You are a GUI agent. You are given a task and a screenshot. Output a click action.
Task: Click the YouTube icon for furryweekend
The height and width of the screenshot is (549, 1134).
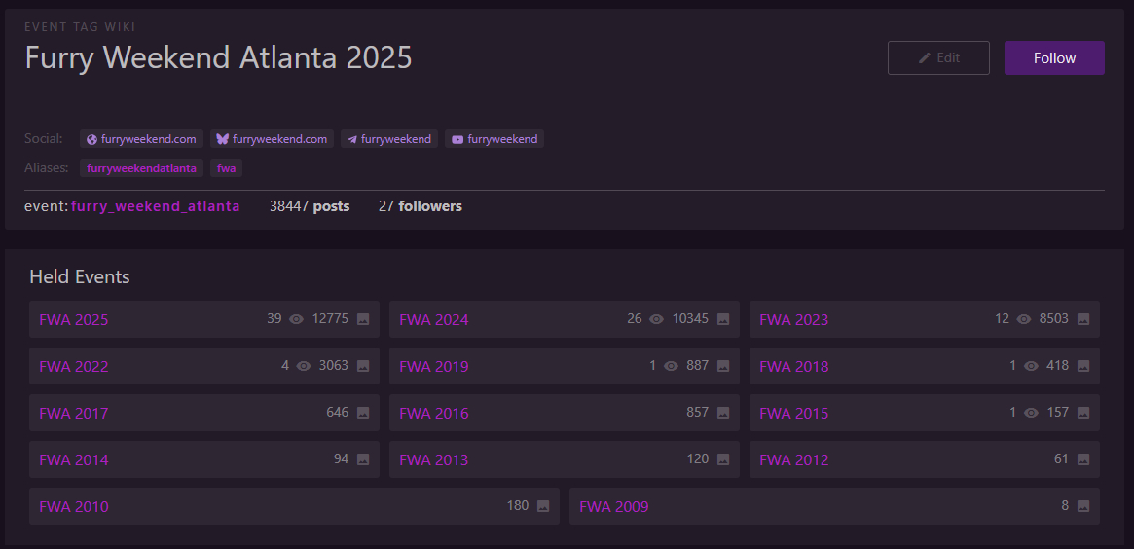tap(457, 139)
